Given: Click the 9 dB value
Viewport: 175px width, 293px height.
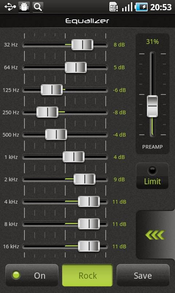Looking at the screenshot, I should click(x=119, y=179).
